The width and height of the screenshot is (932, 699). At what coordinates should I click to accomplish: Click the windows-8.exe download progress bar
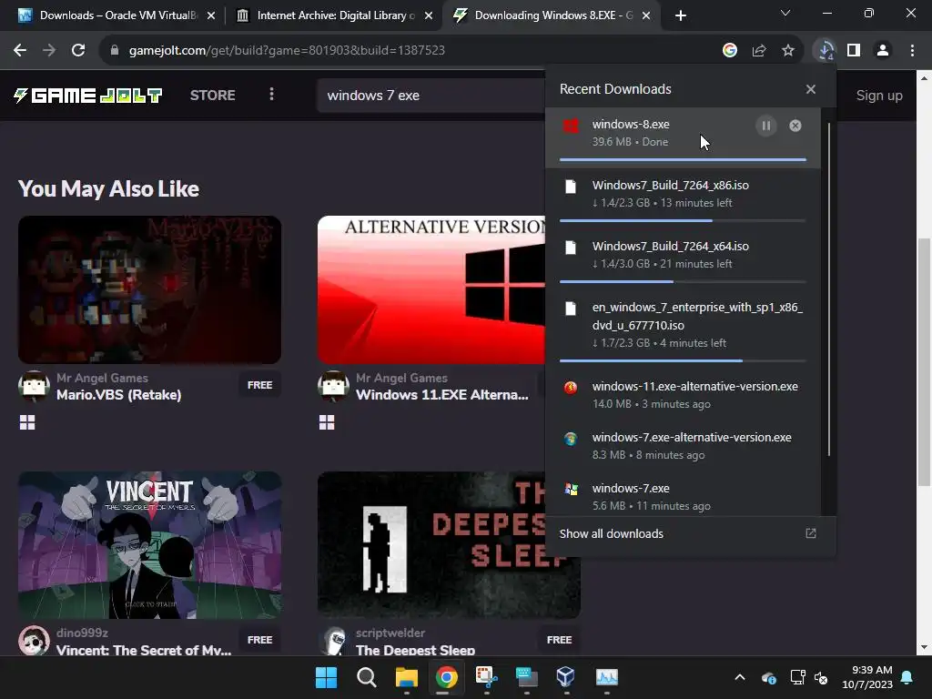coord(683,159)
